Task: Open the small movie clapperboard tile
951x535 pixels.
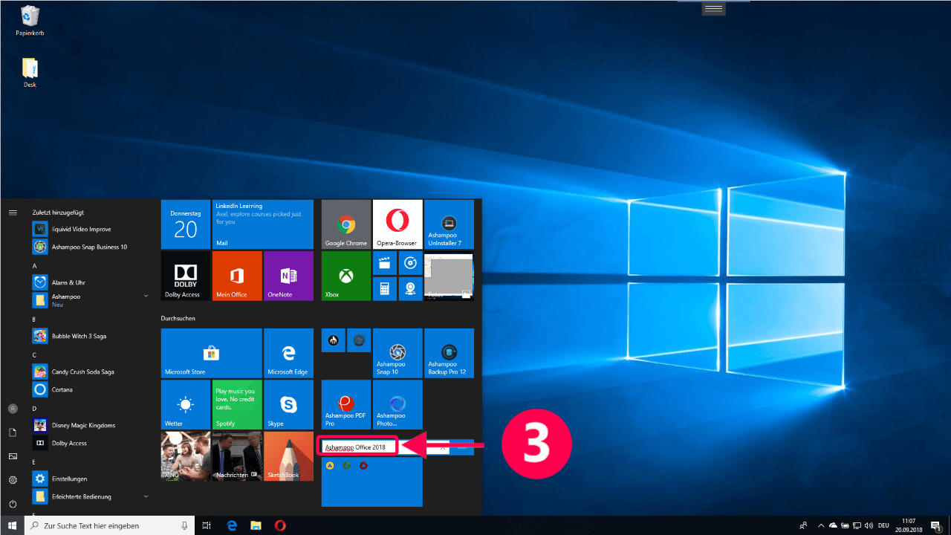Action: (x=384, y=262)
